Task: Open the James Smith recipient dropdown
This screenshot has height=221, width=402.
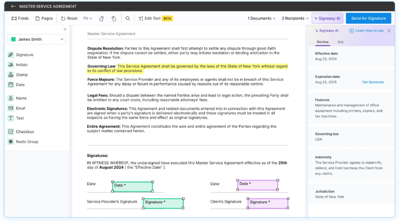Action: [x=37, y=39]
